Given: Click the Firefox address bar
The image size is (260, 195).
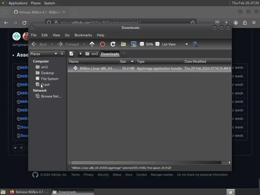Looking at the screenshot, I should pos(121,22).
